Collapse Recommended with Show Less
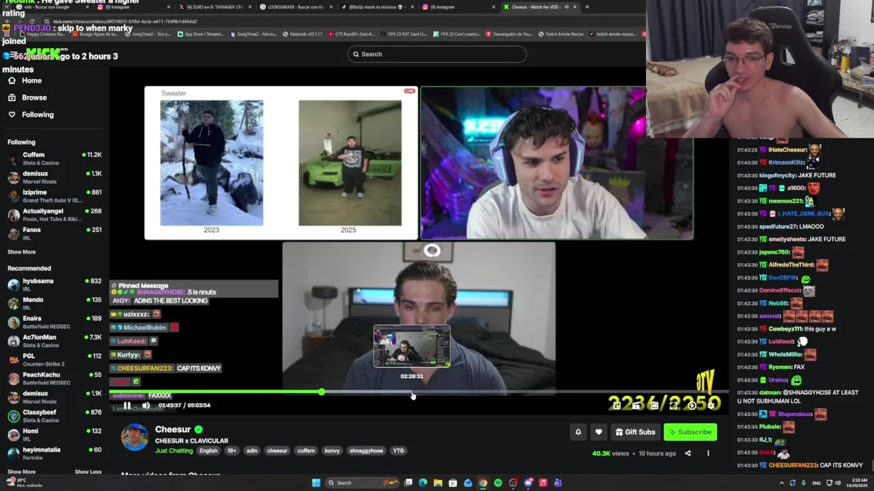Viewport: 874px width, 491px height. (x=87, y=471)
